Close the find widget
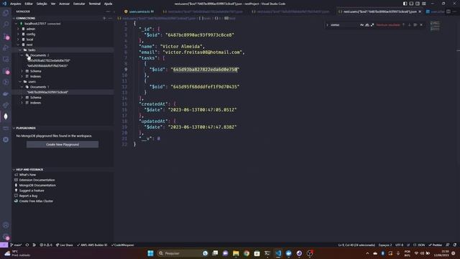Image resolution: width=460 pixels, height=259 pixels. point(422,25)
